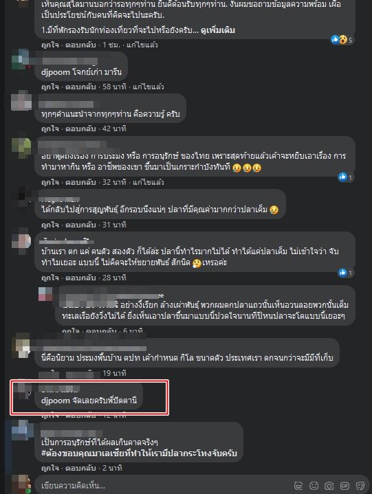This screenshot has width=372, height=494.
Task: Open profile picture of djpoom จัดเลยครับ commenter
Action: point(21,391)
